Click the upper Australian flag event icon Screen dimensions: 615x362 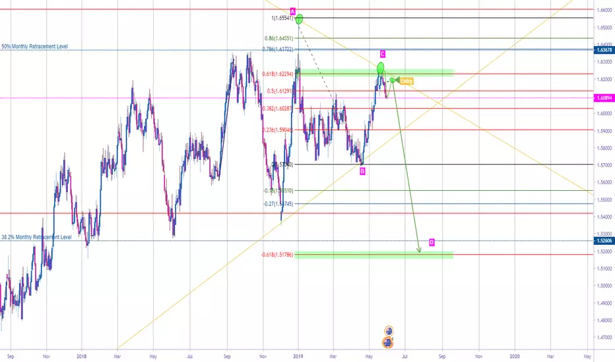pos(389,330)
